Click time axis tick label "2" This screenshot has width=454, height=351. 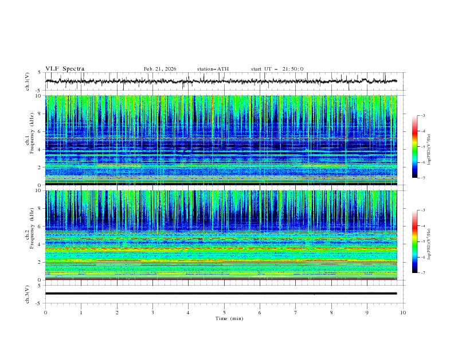[117, 313]
